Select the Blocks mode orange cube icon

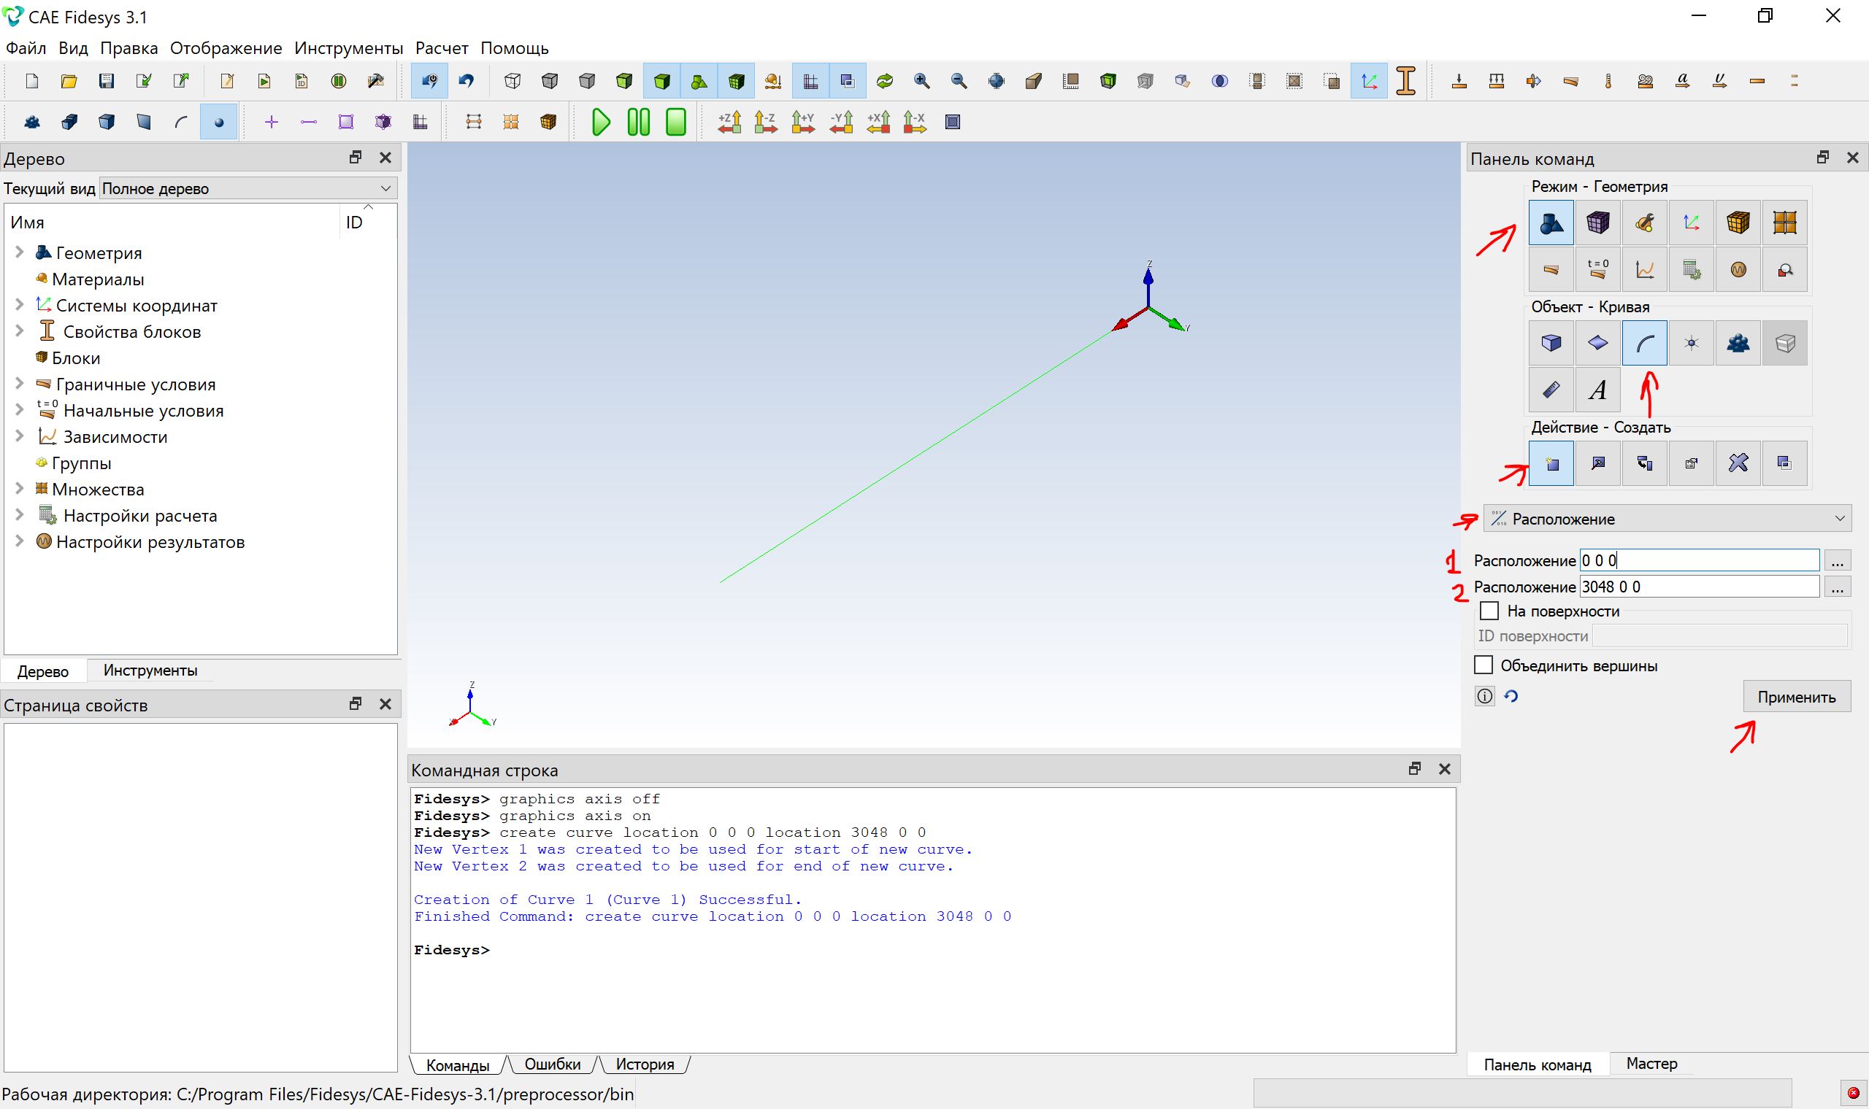[x=1738, y=223]
